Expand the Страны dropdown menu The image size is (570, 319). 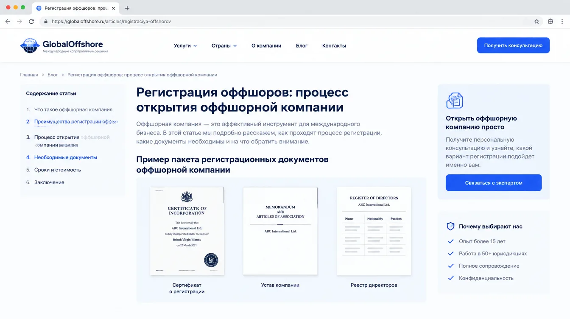click(224, 45)
